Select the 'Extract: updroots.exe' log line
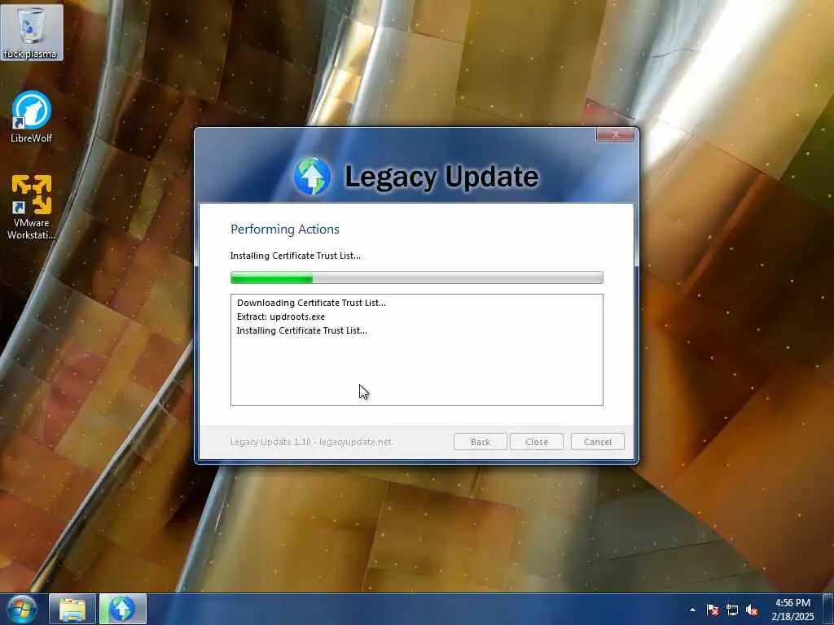This screenshot has height=625, width=834. 281,317
